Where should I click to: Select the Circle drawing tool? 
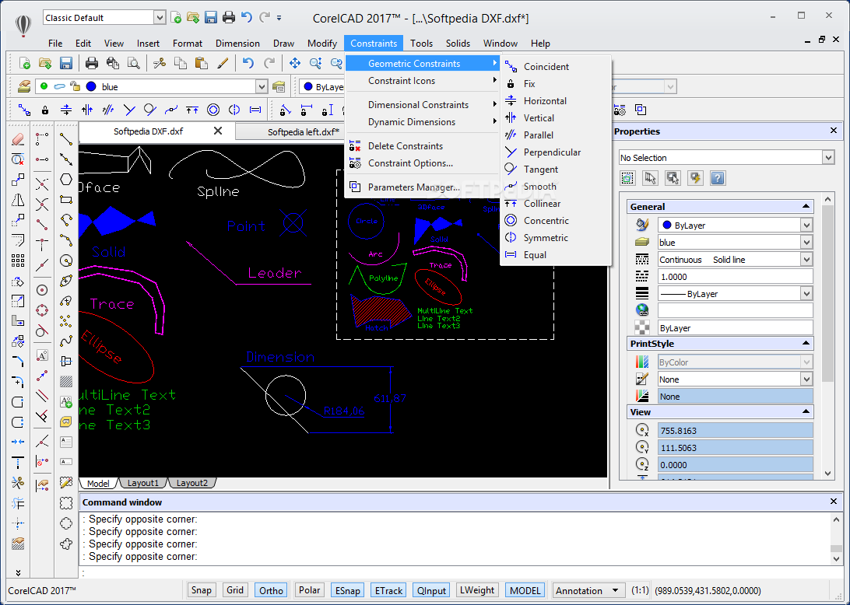pos(66,261)
